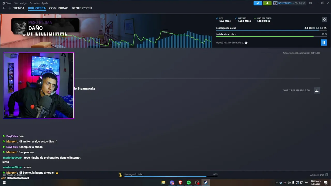Open the Ayuda menu
Viewport: 331px width, 186px height.
pos(45,3)
